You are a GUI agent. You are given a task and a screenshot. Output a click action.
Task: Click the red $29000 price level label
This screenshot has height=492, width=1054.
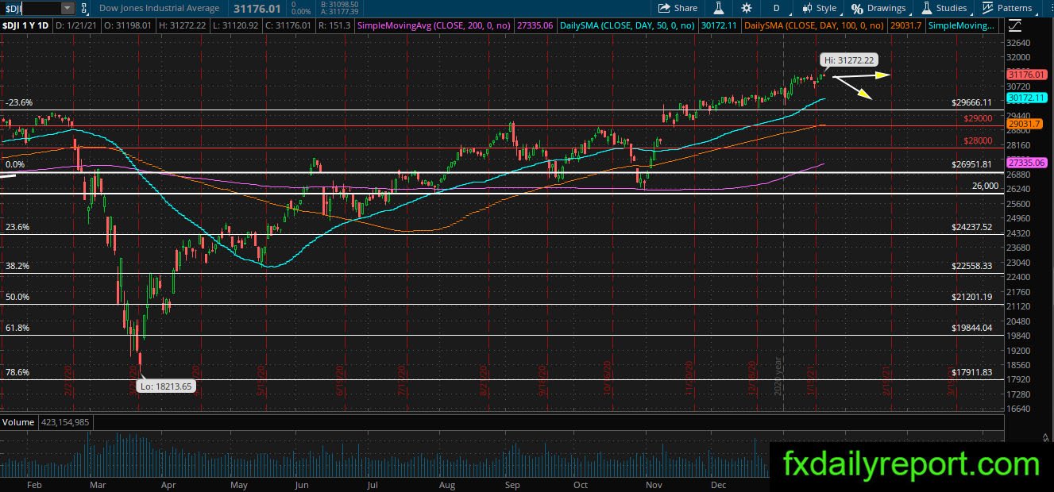tap(978, 117)
